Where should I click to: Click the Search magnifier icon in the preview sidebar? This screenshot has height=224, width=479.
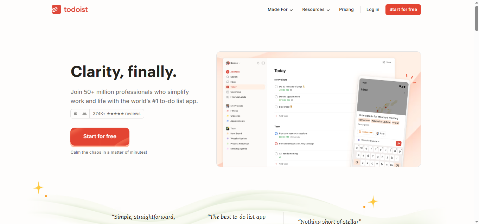(x=228, y=77)
